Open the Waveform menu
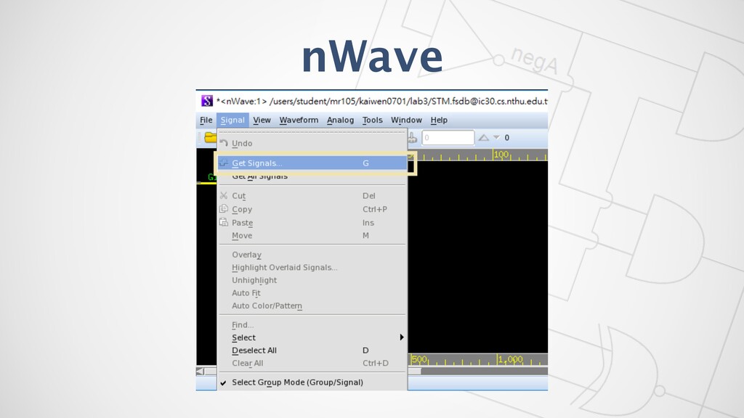This screenshot has height=418, width=744. point(299,120)
